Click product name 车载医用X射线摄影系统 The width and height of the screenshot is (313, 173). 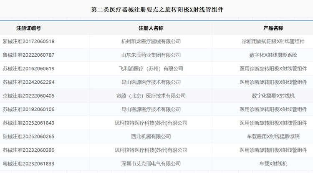click(273, 136)
